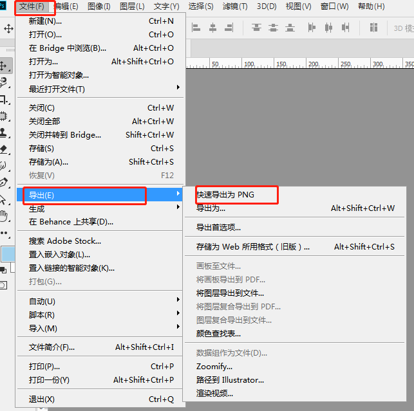Image resolution: width=414 pixels, height=411 pixels.
Task: Select the Patch tool in the toolbox
Action: 5,116
